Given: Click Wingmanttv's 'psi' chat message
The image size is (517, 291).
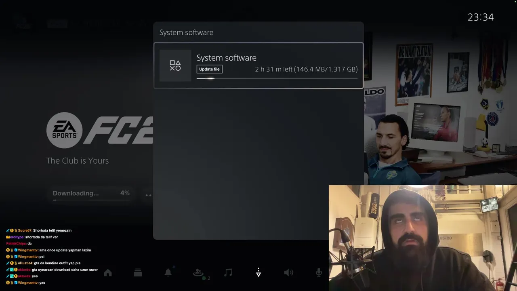Looking at the screenshot, I should pyautogui.click(x=25, y=257).
